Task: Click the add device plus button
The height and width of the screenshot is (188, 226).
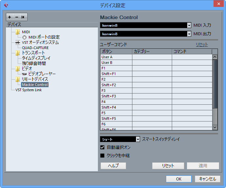Action: [10, 17]
